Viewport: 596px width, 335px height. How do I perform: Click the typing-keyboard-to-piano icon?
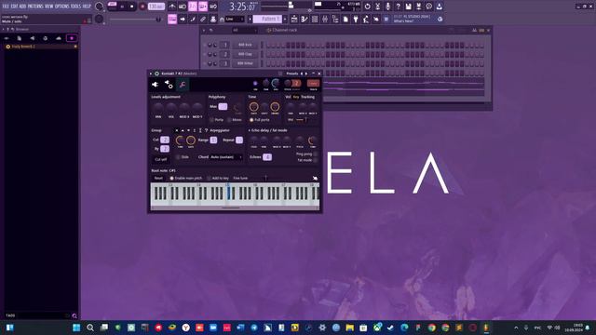point(172,19)
